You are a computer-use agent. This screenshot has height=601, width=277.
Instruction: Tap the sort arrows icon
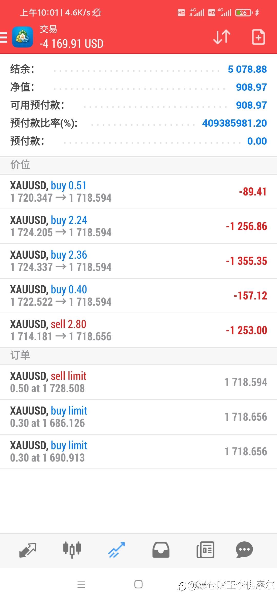coord(222,37)
